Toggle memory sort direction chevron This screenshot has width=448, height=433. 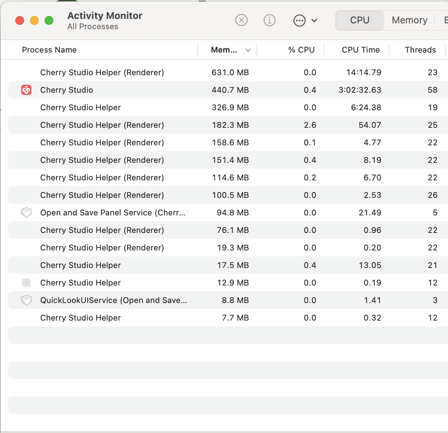[x=248, y=50]
